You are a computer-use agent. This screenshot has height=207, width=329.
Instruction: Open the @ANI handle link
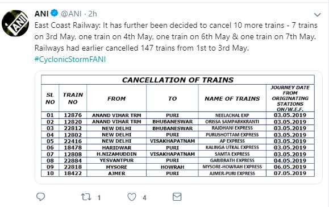tap(71, 14)
